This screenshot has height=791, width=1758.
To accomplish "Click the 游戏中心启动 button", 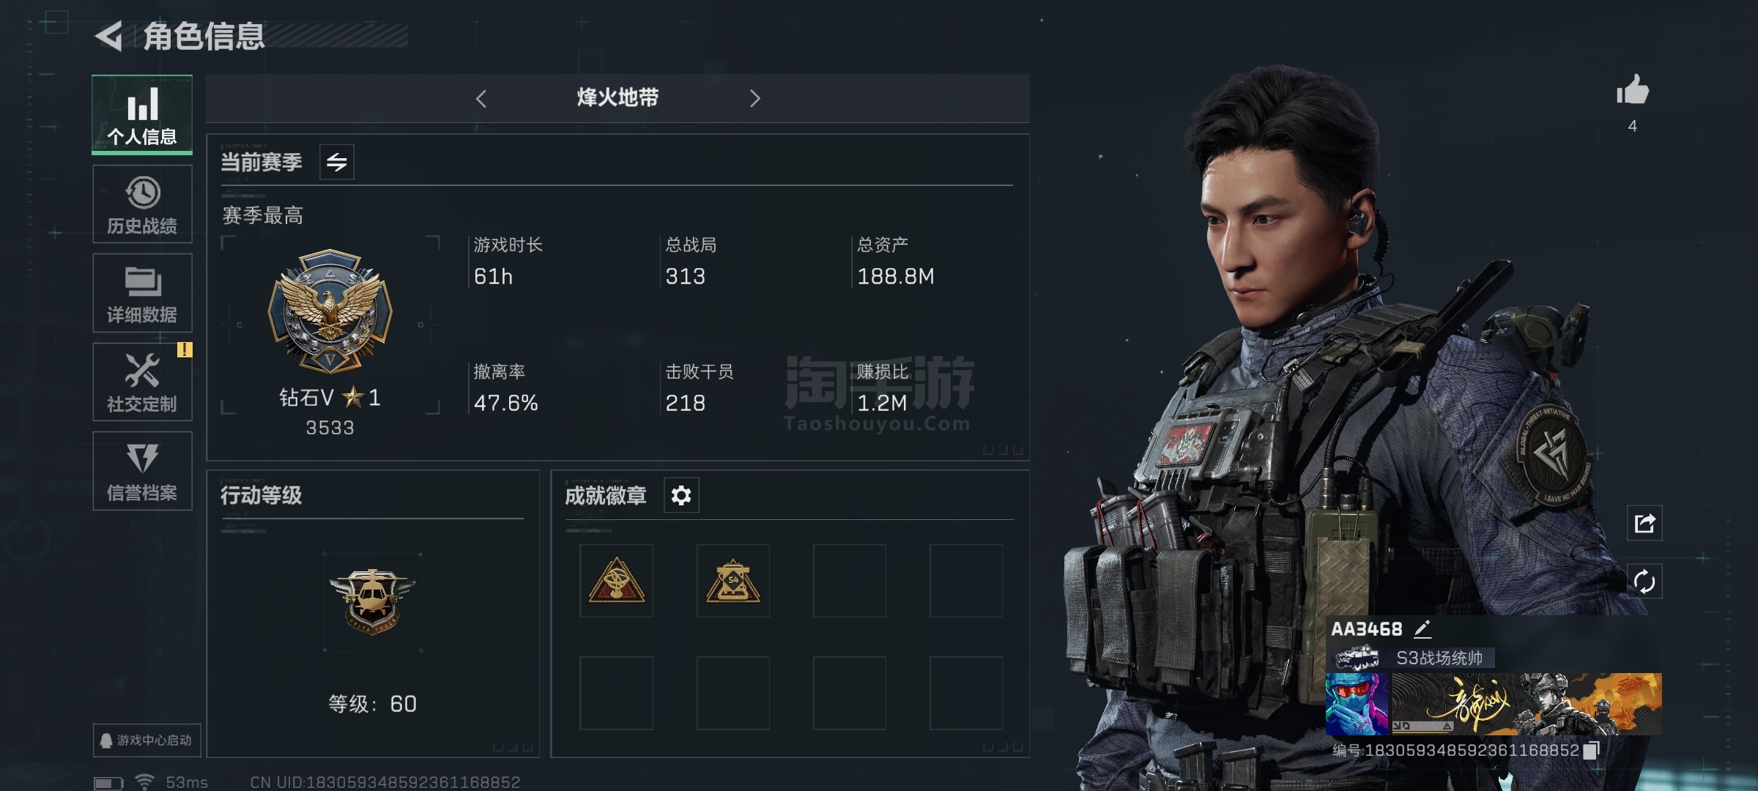I will (x=146, y=740).
